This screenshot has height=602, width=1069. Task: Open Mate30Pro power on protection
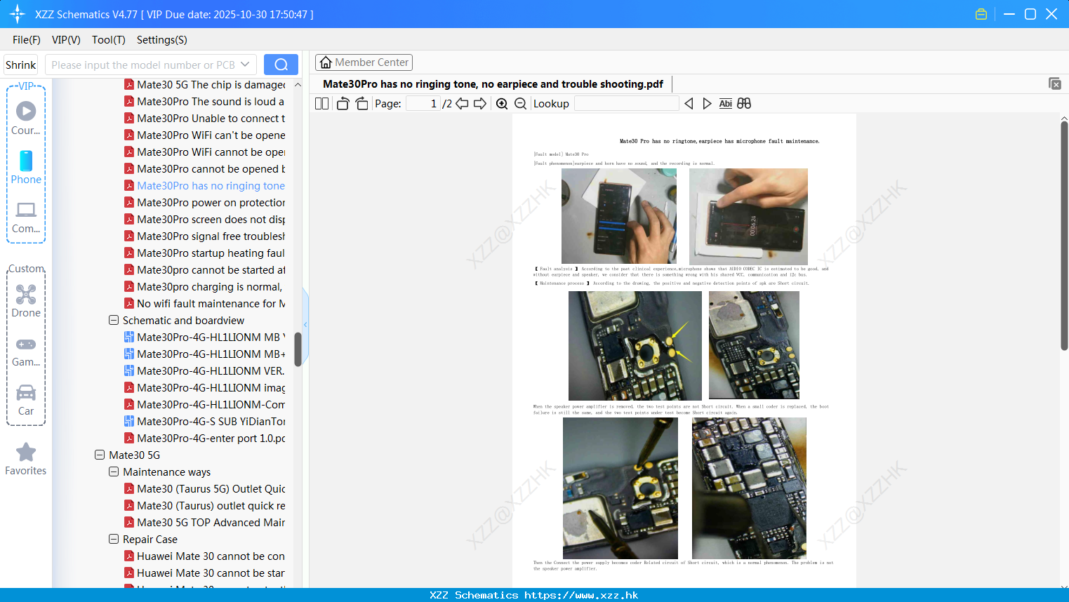pos(205,202)
